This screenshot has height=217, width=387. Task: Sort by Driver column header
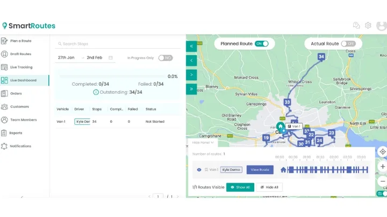(79, 109)
